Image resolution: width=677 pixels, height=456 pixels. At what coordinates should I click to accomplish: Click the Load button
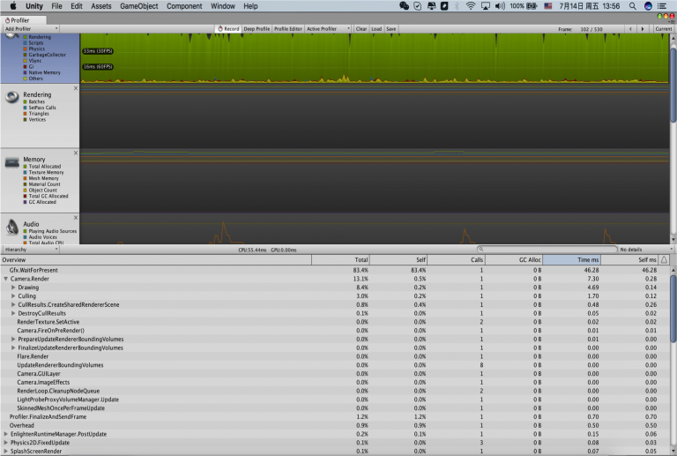376,29
